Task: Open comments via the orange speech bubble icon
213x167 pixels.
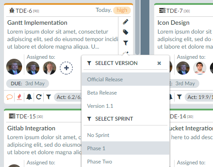Action: click(x=10, y=97)
